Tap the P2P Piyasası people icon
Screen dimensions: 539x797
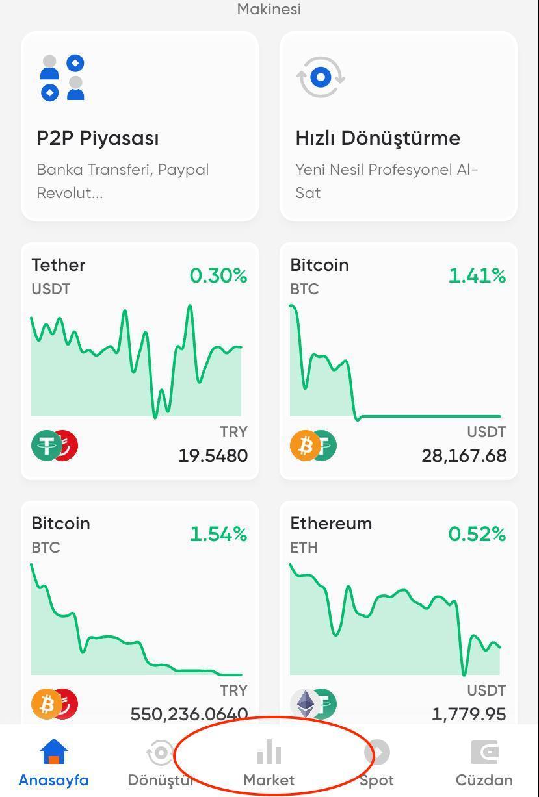tap(62, 78)
